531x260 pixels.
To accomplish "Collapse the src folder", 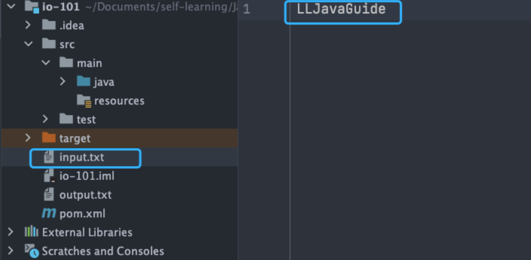I will (x=28, y=44).
